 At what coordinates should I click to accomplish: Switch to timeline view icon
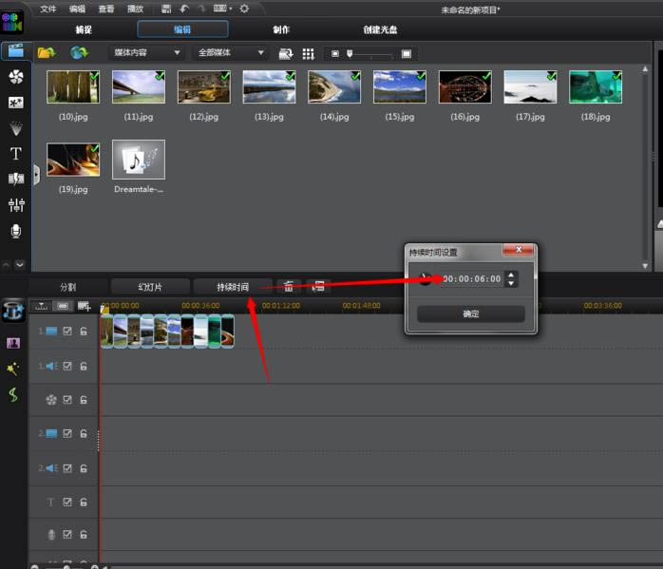click(41, 306)
